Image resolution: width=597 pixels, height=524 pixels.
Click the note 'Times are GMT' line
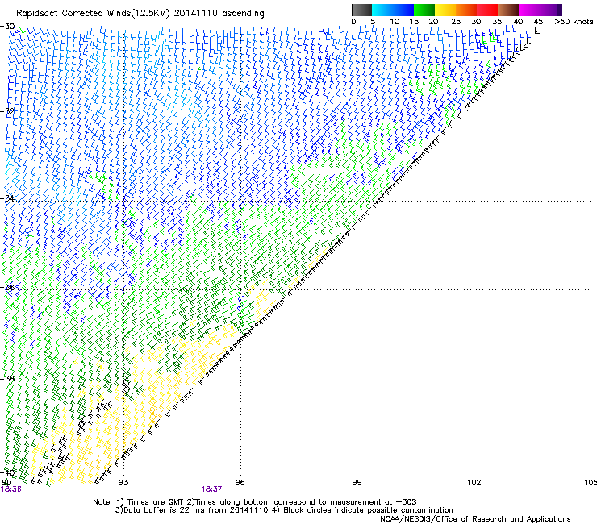pyautogui.click(x=155, y=502)
